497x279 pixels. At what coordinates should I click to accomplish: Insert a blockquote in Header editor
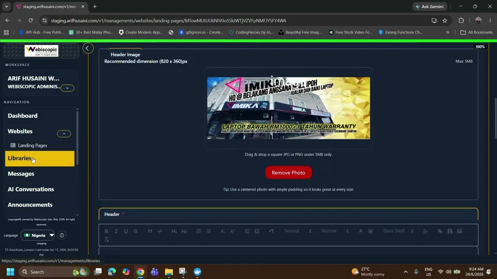coord(150,231)
